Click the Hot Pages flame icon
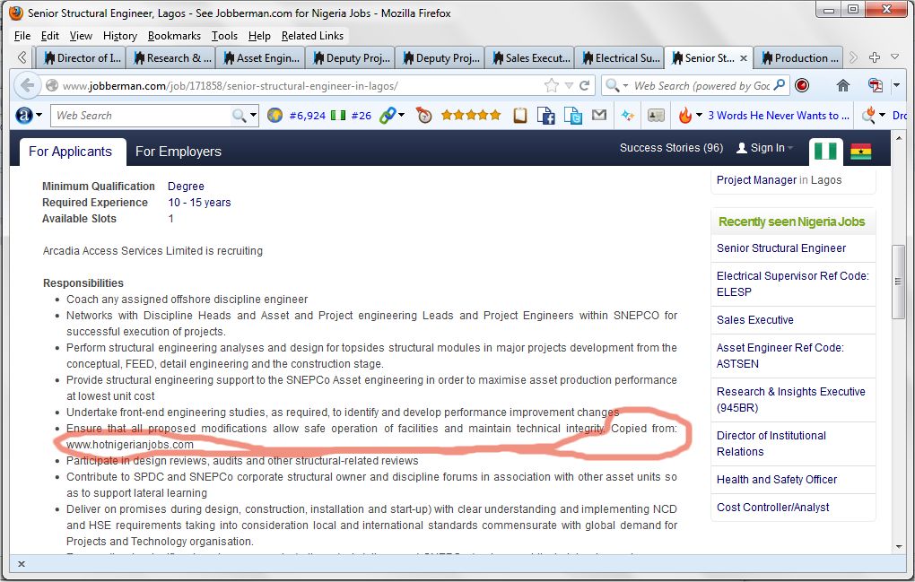Viewport: 915px width, 582px height. pos(685,116)
